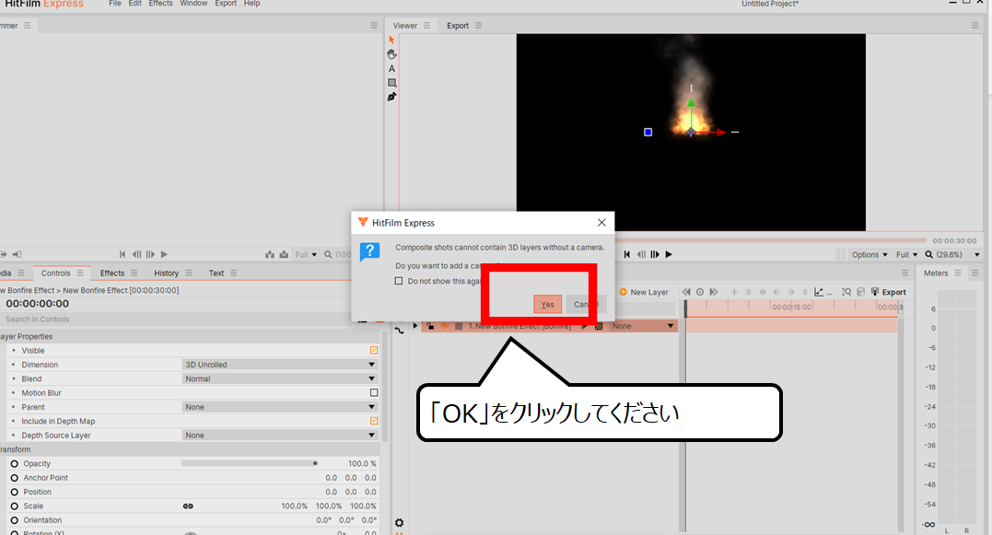Image resolution: width=992 pixels, height=535 pixels.
Task: Open the File menu
Action: pos(114,3)
